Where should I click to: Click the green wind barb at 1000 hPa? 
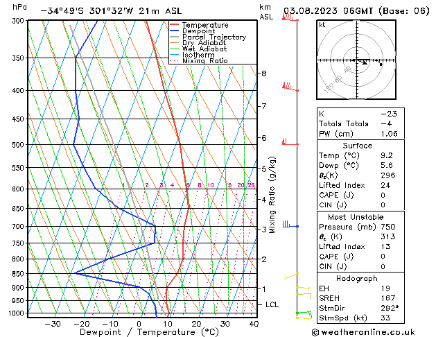point(304,314)
